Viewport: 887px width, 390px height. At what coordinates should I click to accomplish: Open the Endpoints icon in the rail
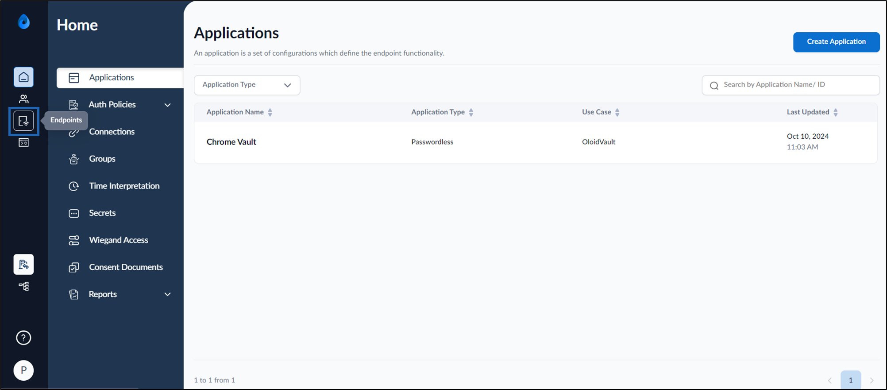click(23, 121)
